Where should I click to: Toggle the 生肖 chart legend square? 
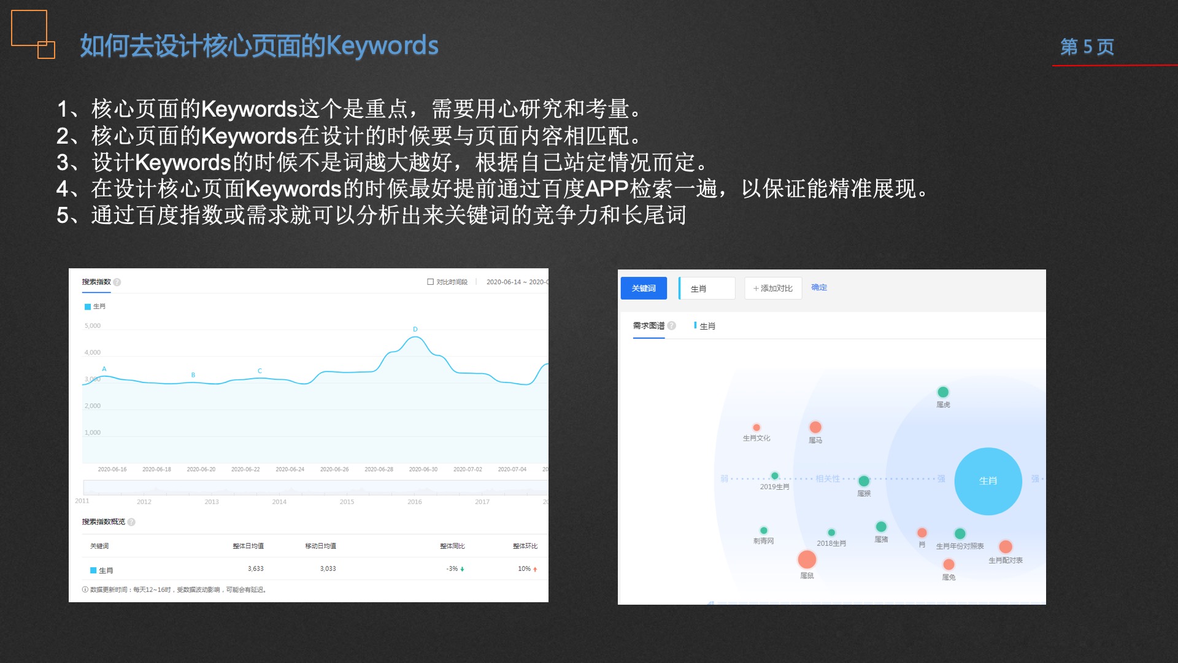(x=87, y=306)
